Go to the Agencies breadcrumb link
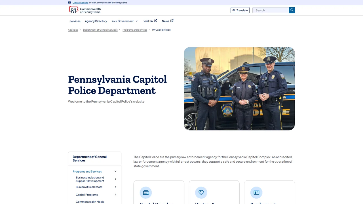Viewport: 363px width, 204px height. [x=73, y=30]
